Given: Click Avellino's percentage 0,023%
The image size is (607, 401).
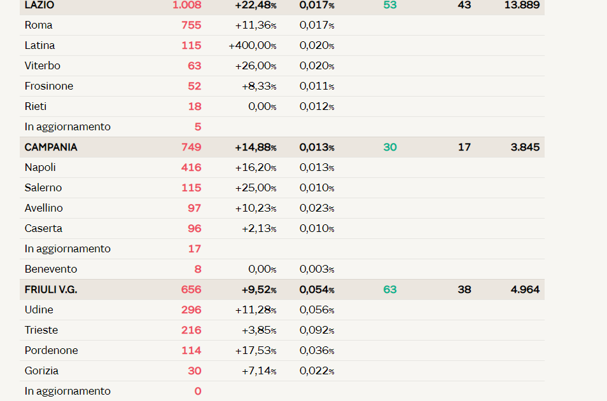Looking at the screenshot, I should coord(317,208).
